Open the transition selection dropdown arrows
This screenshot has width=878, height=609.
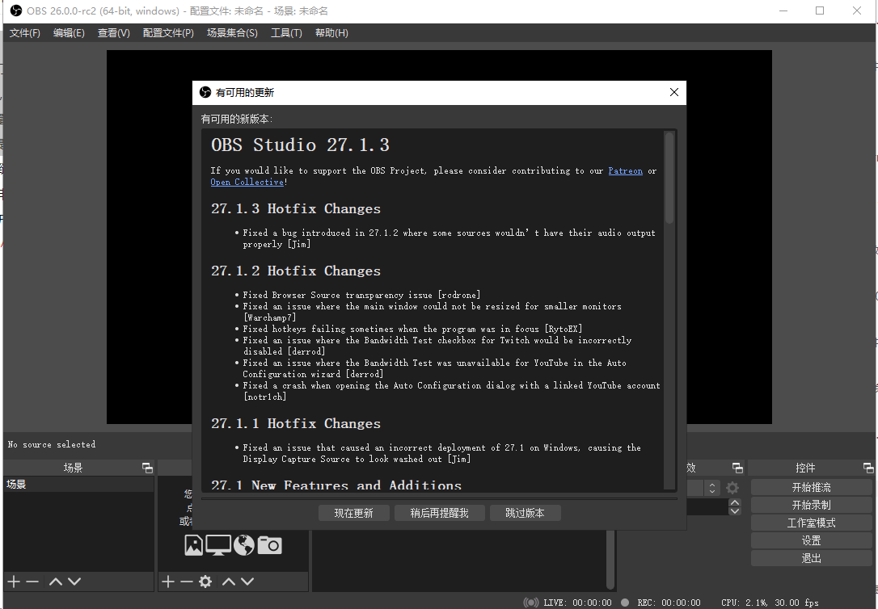pyautogui.click(x=711, y=488)
